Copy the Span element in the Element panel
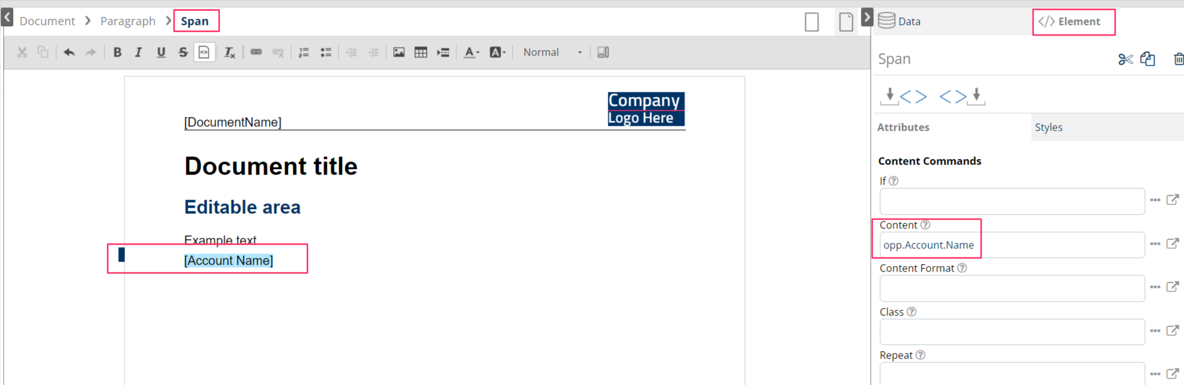 tap(1148, 59)
